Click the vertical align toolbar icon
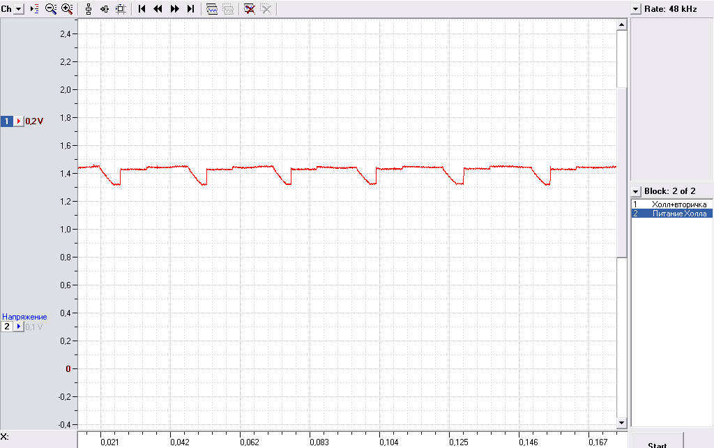The image size is (714, 448). click(x=89, y=9)
